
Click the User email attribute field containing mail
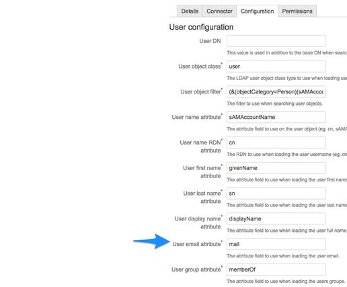276,244
